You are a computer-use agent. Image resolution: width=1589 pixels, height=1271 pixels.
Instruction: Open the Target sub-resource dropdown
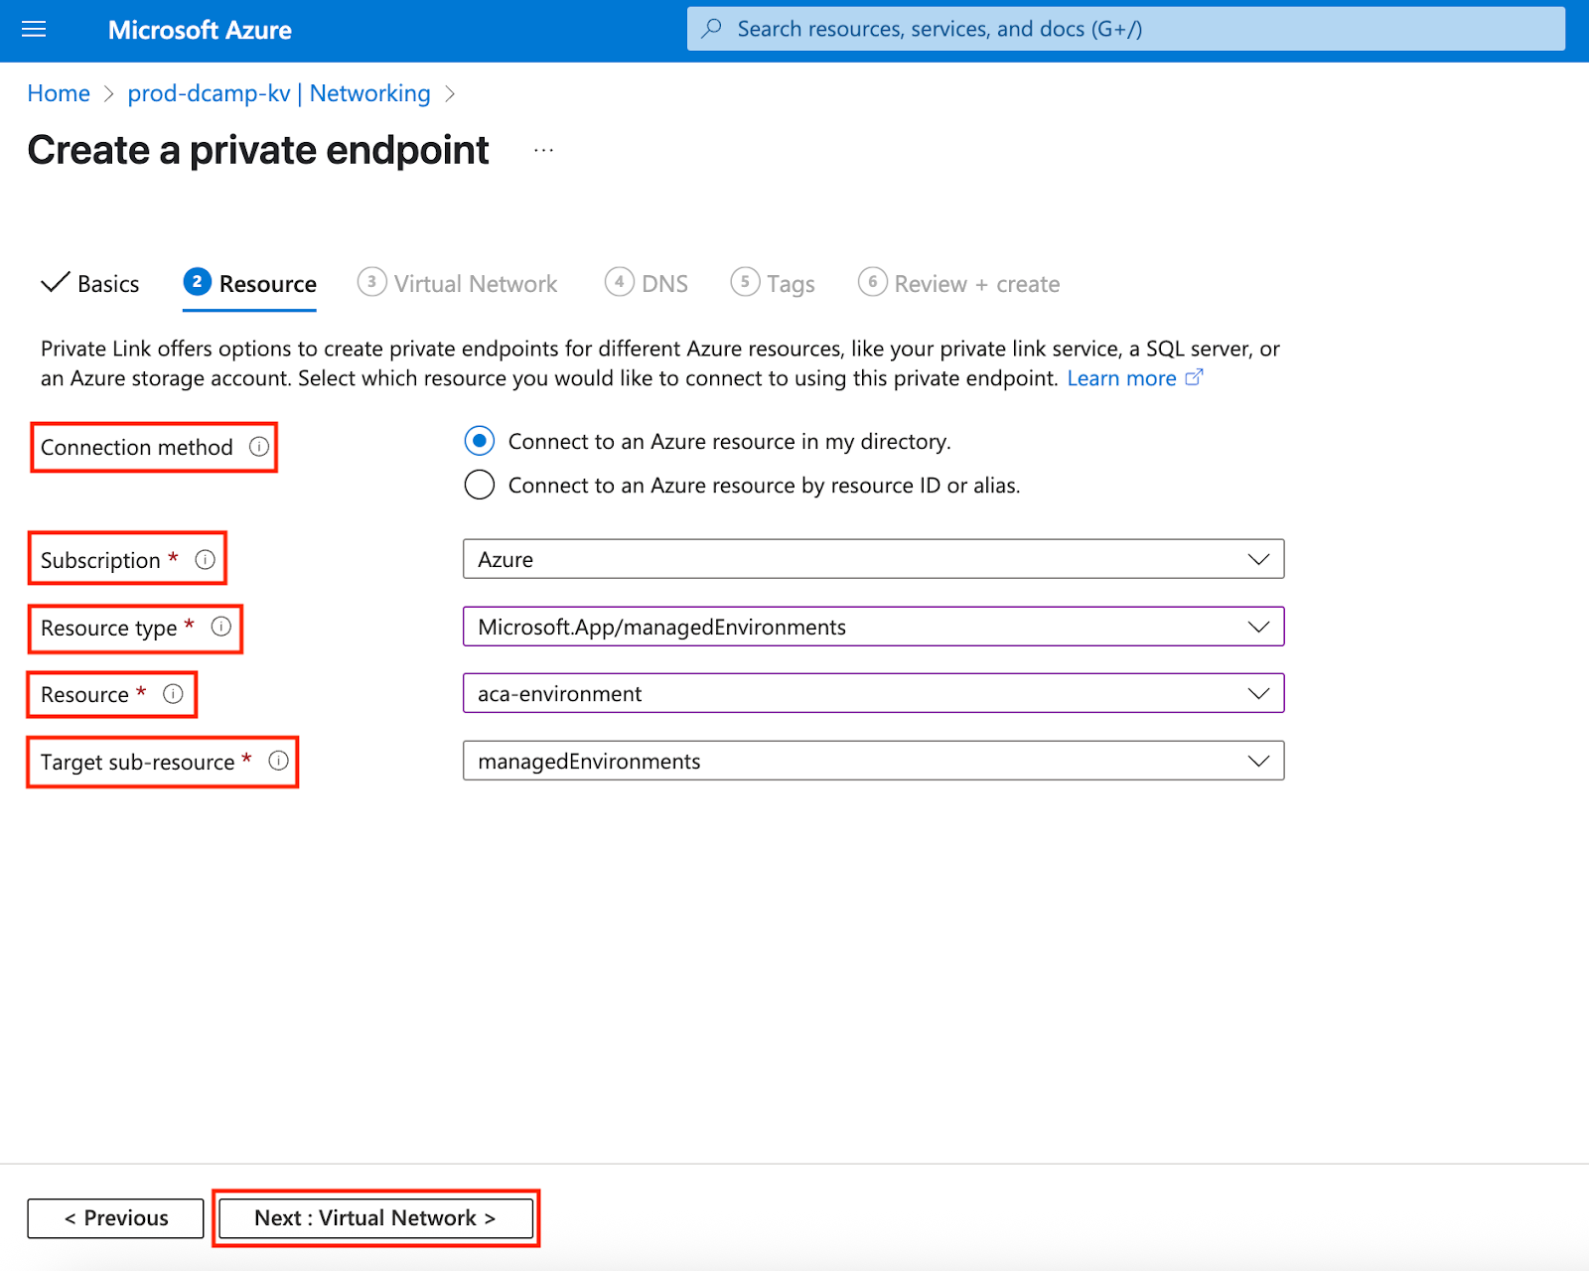pos(873,761)
